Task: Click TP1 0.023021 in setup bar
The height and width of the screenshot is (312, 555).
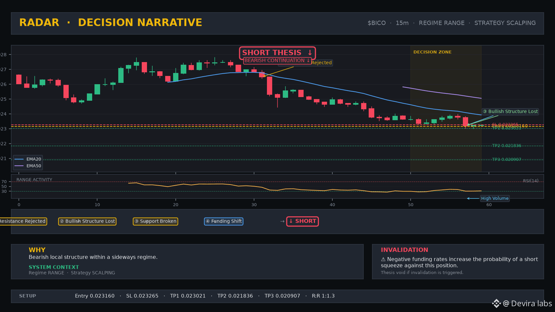Action: 188,296
